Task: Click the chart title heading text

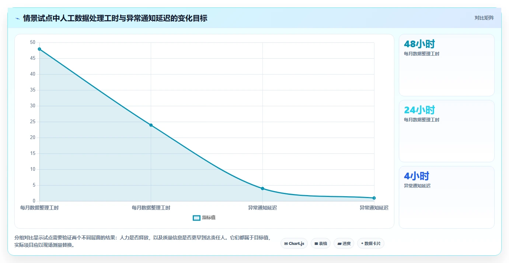Action: coord(115,18)
